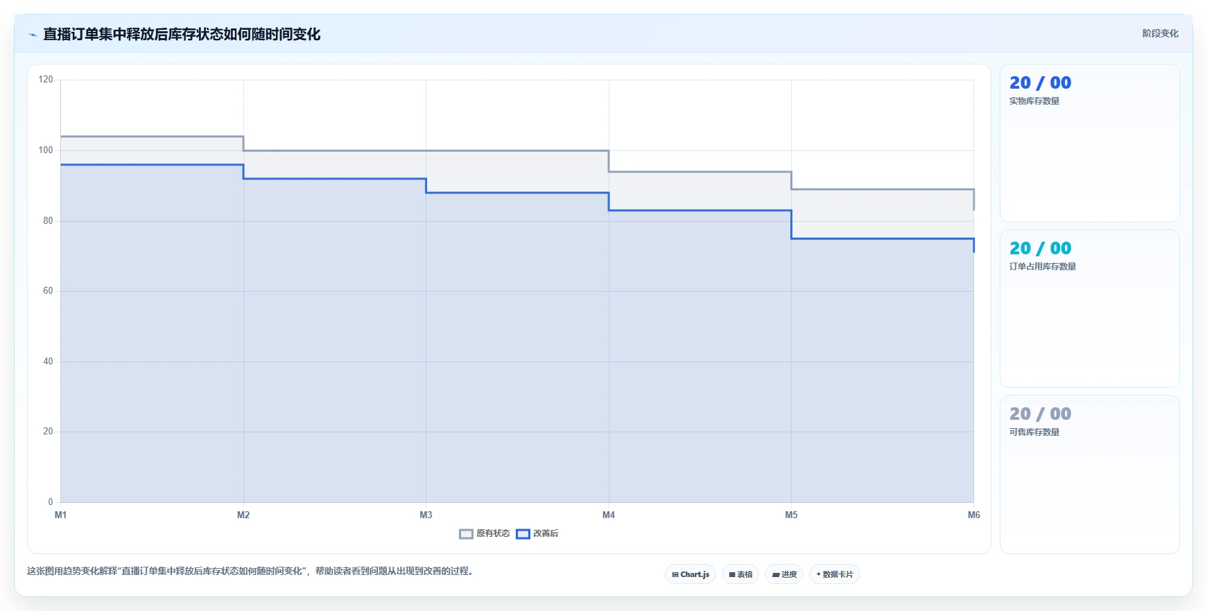The width and height of the screenshot is (1207, 611).
Task: Click the M4 x-axis label
Action: click(x=609, y=515)
